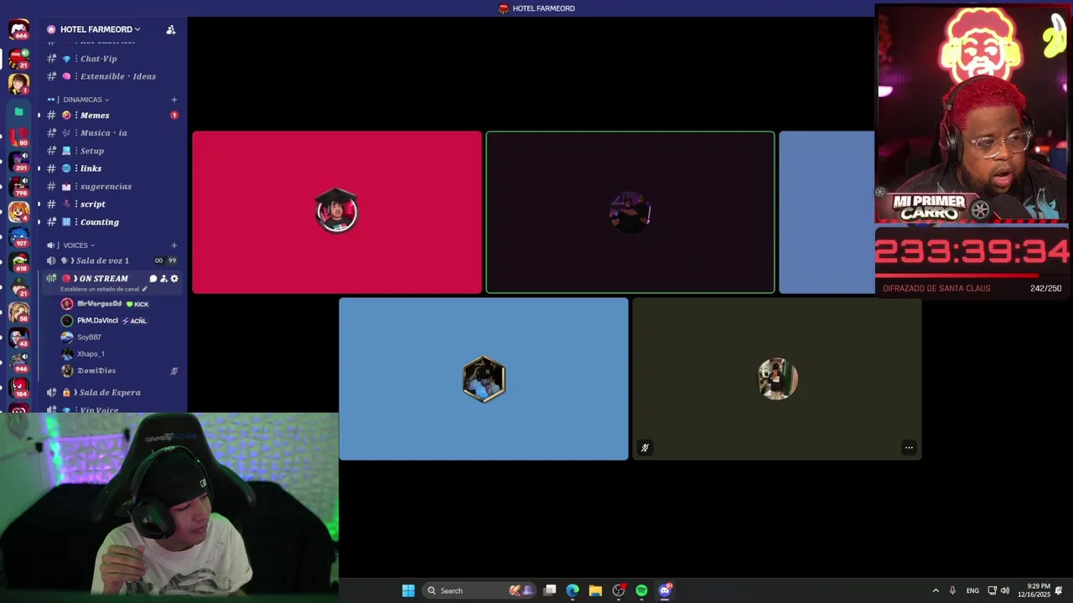
Task: Open ON STREAM channel chat icon
Action: click(153, 278)
